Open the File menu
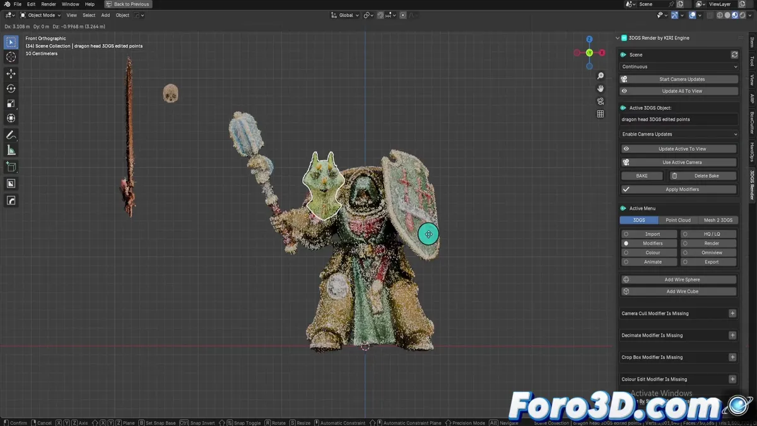The image size is (757, 426). click(x=18, y=4)
